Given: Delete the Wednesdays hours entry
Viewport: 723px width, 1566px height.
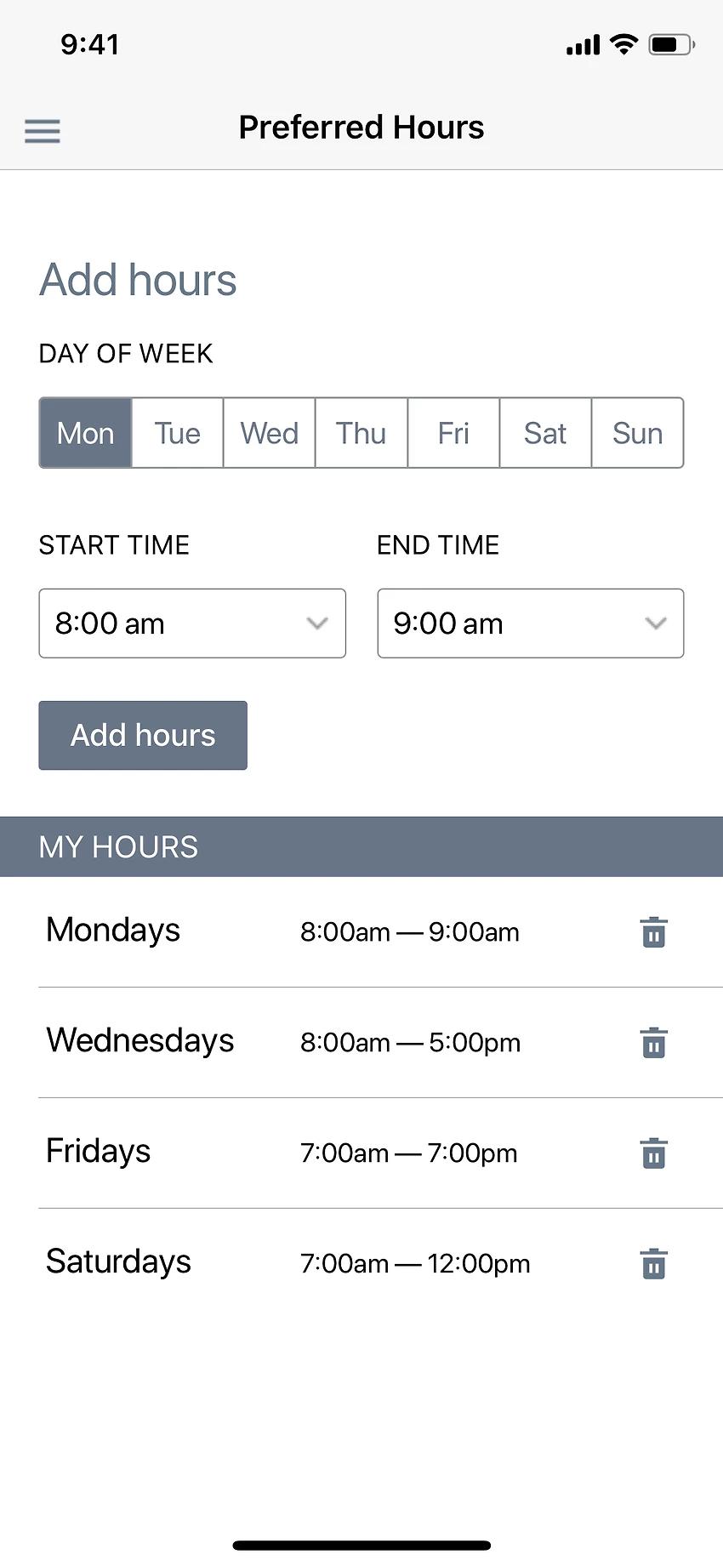Looking at the screenshot, I should [x=653, y=1043].
